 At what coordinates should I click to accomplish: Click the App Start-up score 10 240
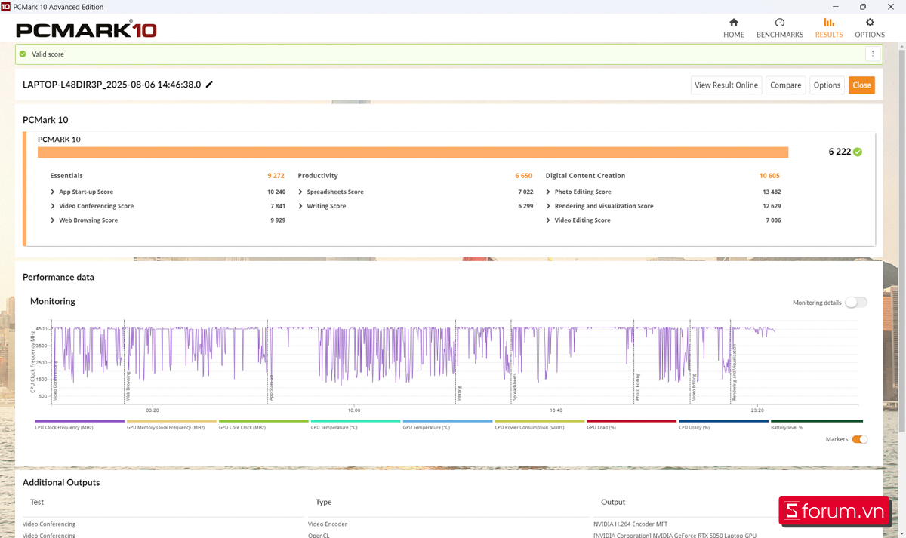(x=276, y=192)
